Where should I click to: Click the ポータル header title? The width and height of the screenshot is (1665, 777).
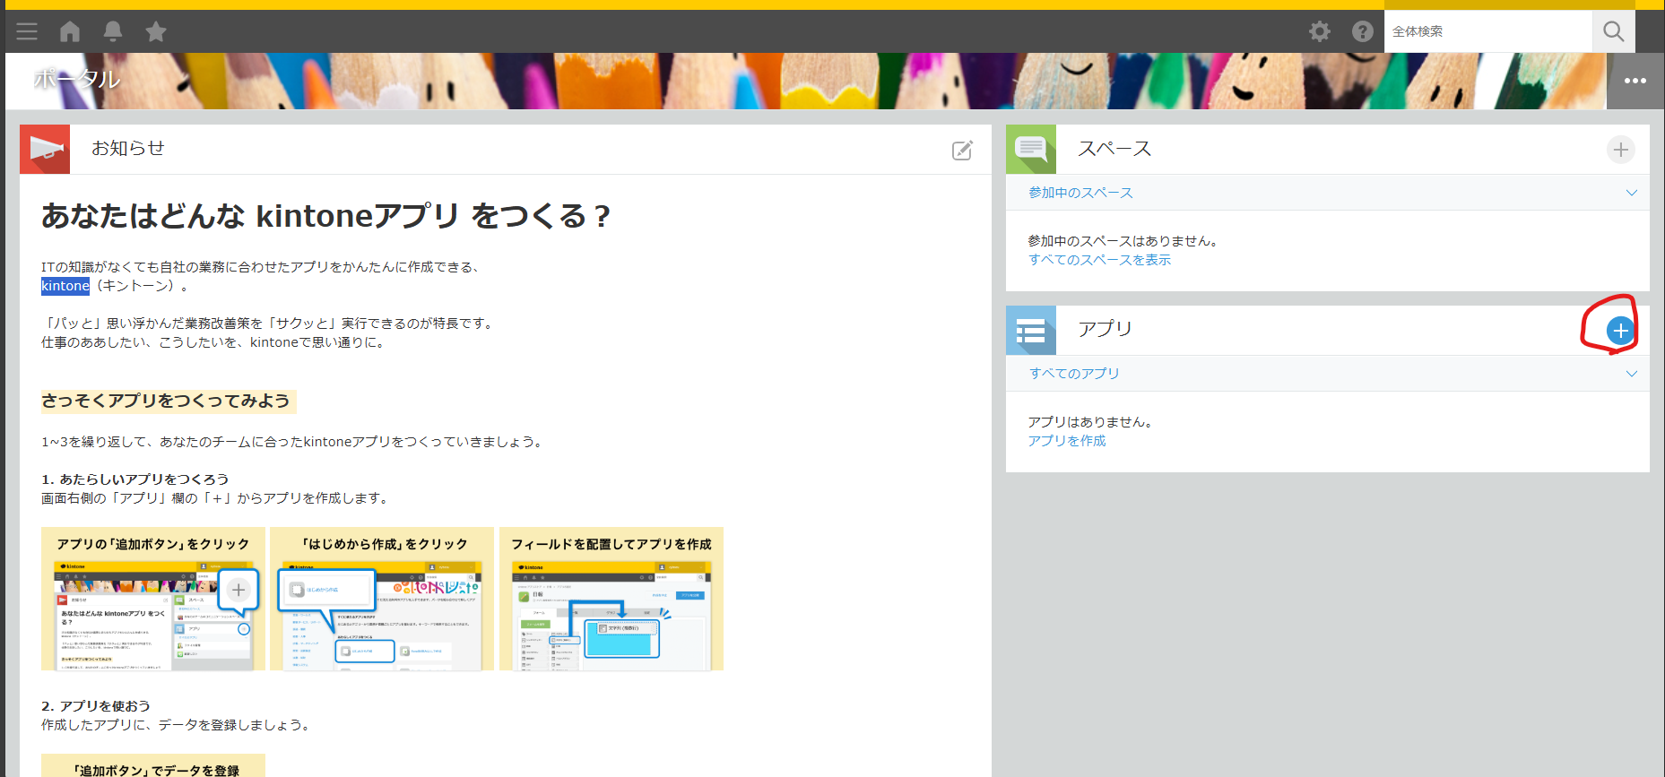pyautogui.click(x=77, y=79)
